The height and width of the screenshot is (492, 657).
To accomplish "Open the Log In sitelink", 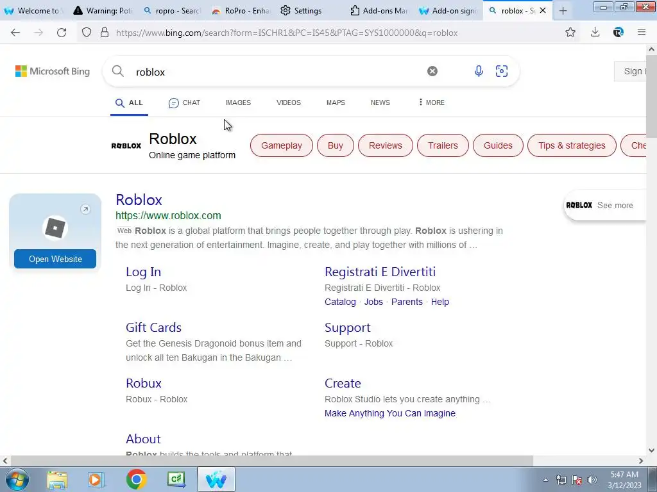I will pyautogui.click(x=143, y=272).
